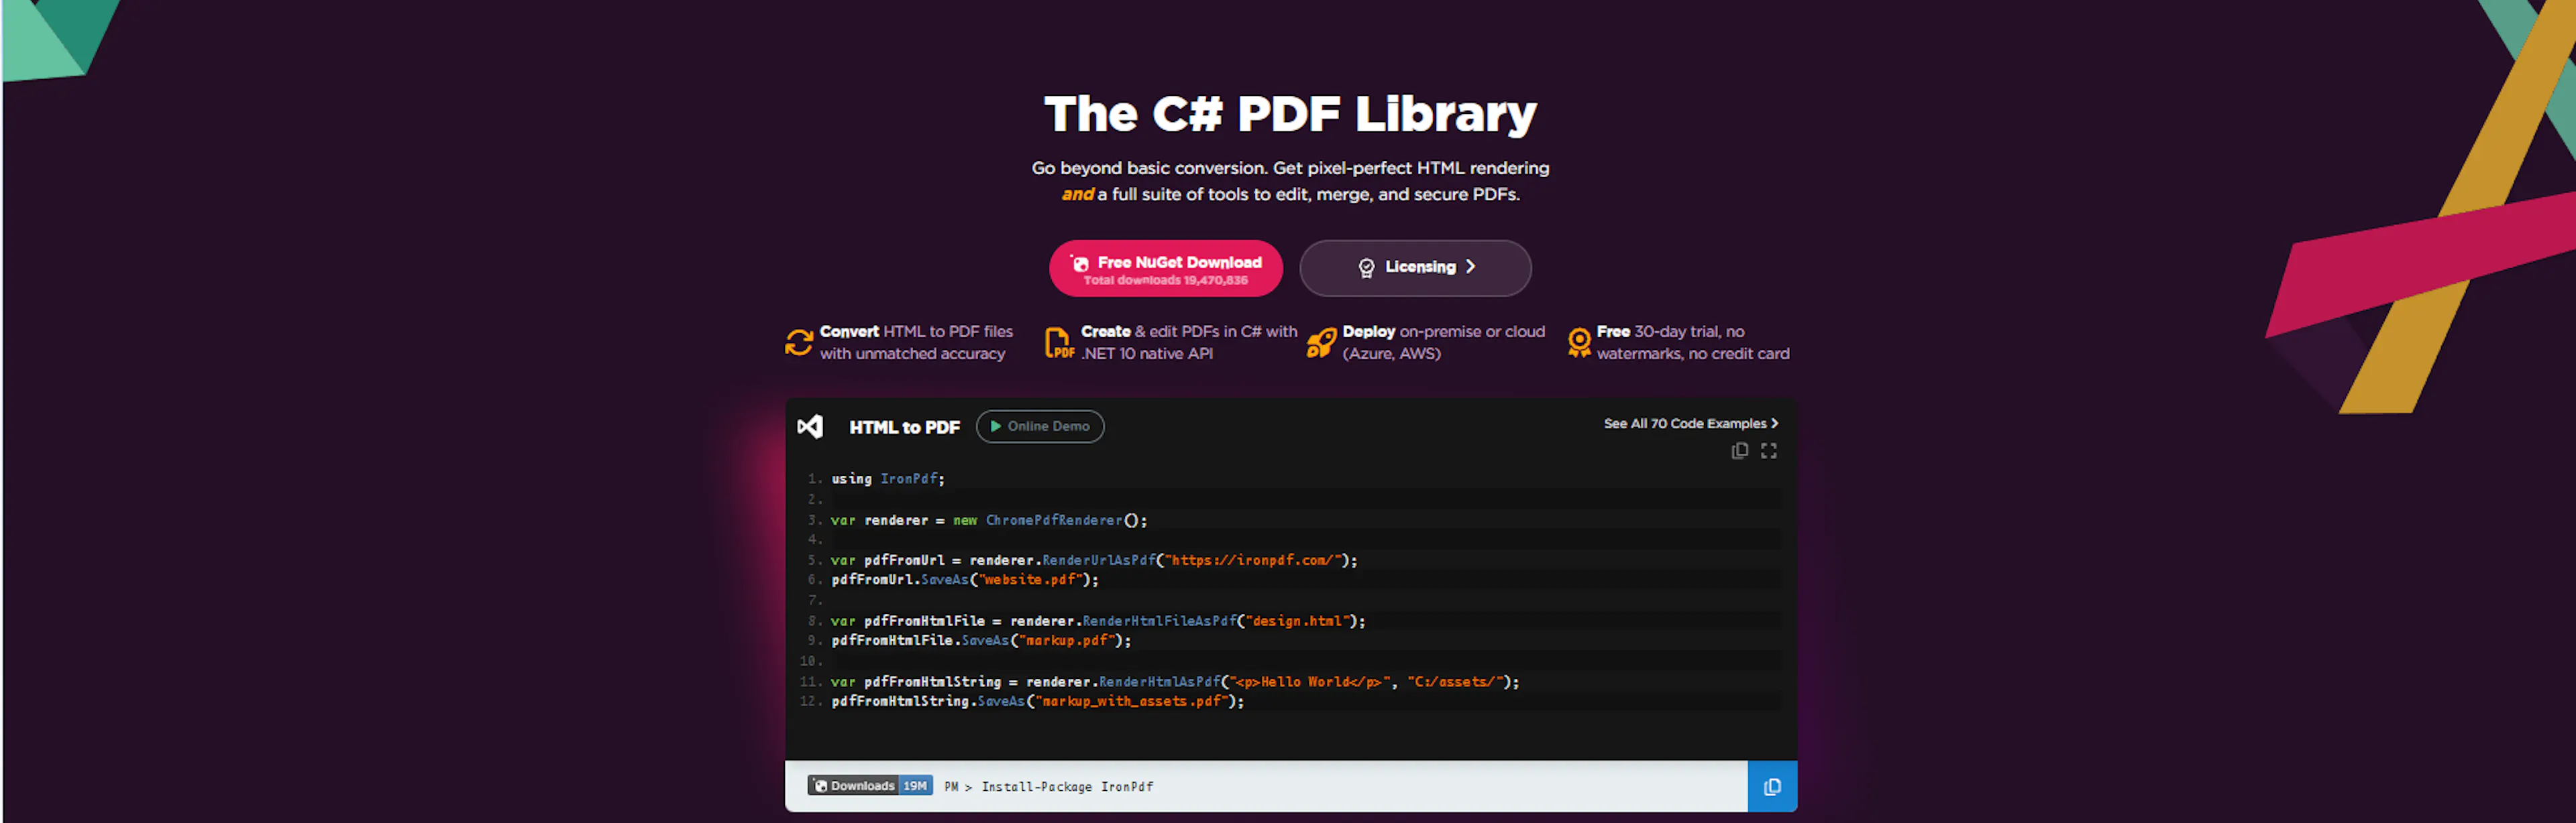Screen dimensions: 2576x823
Task: Click the award ribbon icon in Licensing button
Action: point(1366,267)
